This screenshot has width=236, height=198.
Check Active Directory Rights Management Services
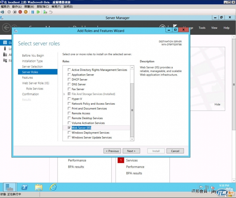coord(69,70)
